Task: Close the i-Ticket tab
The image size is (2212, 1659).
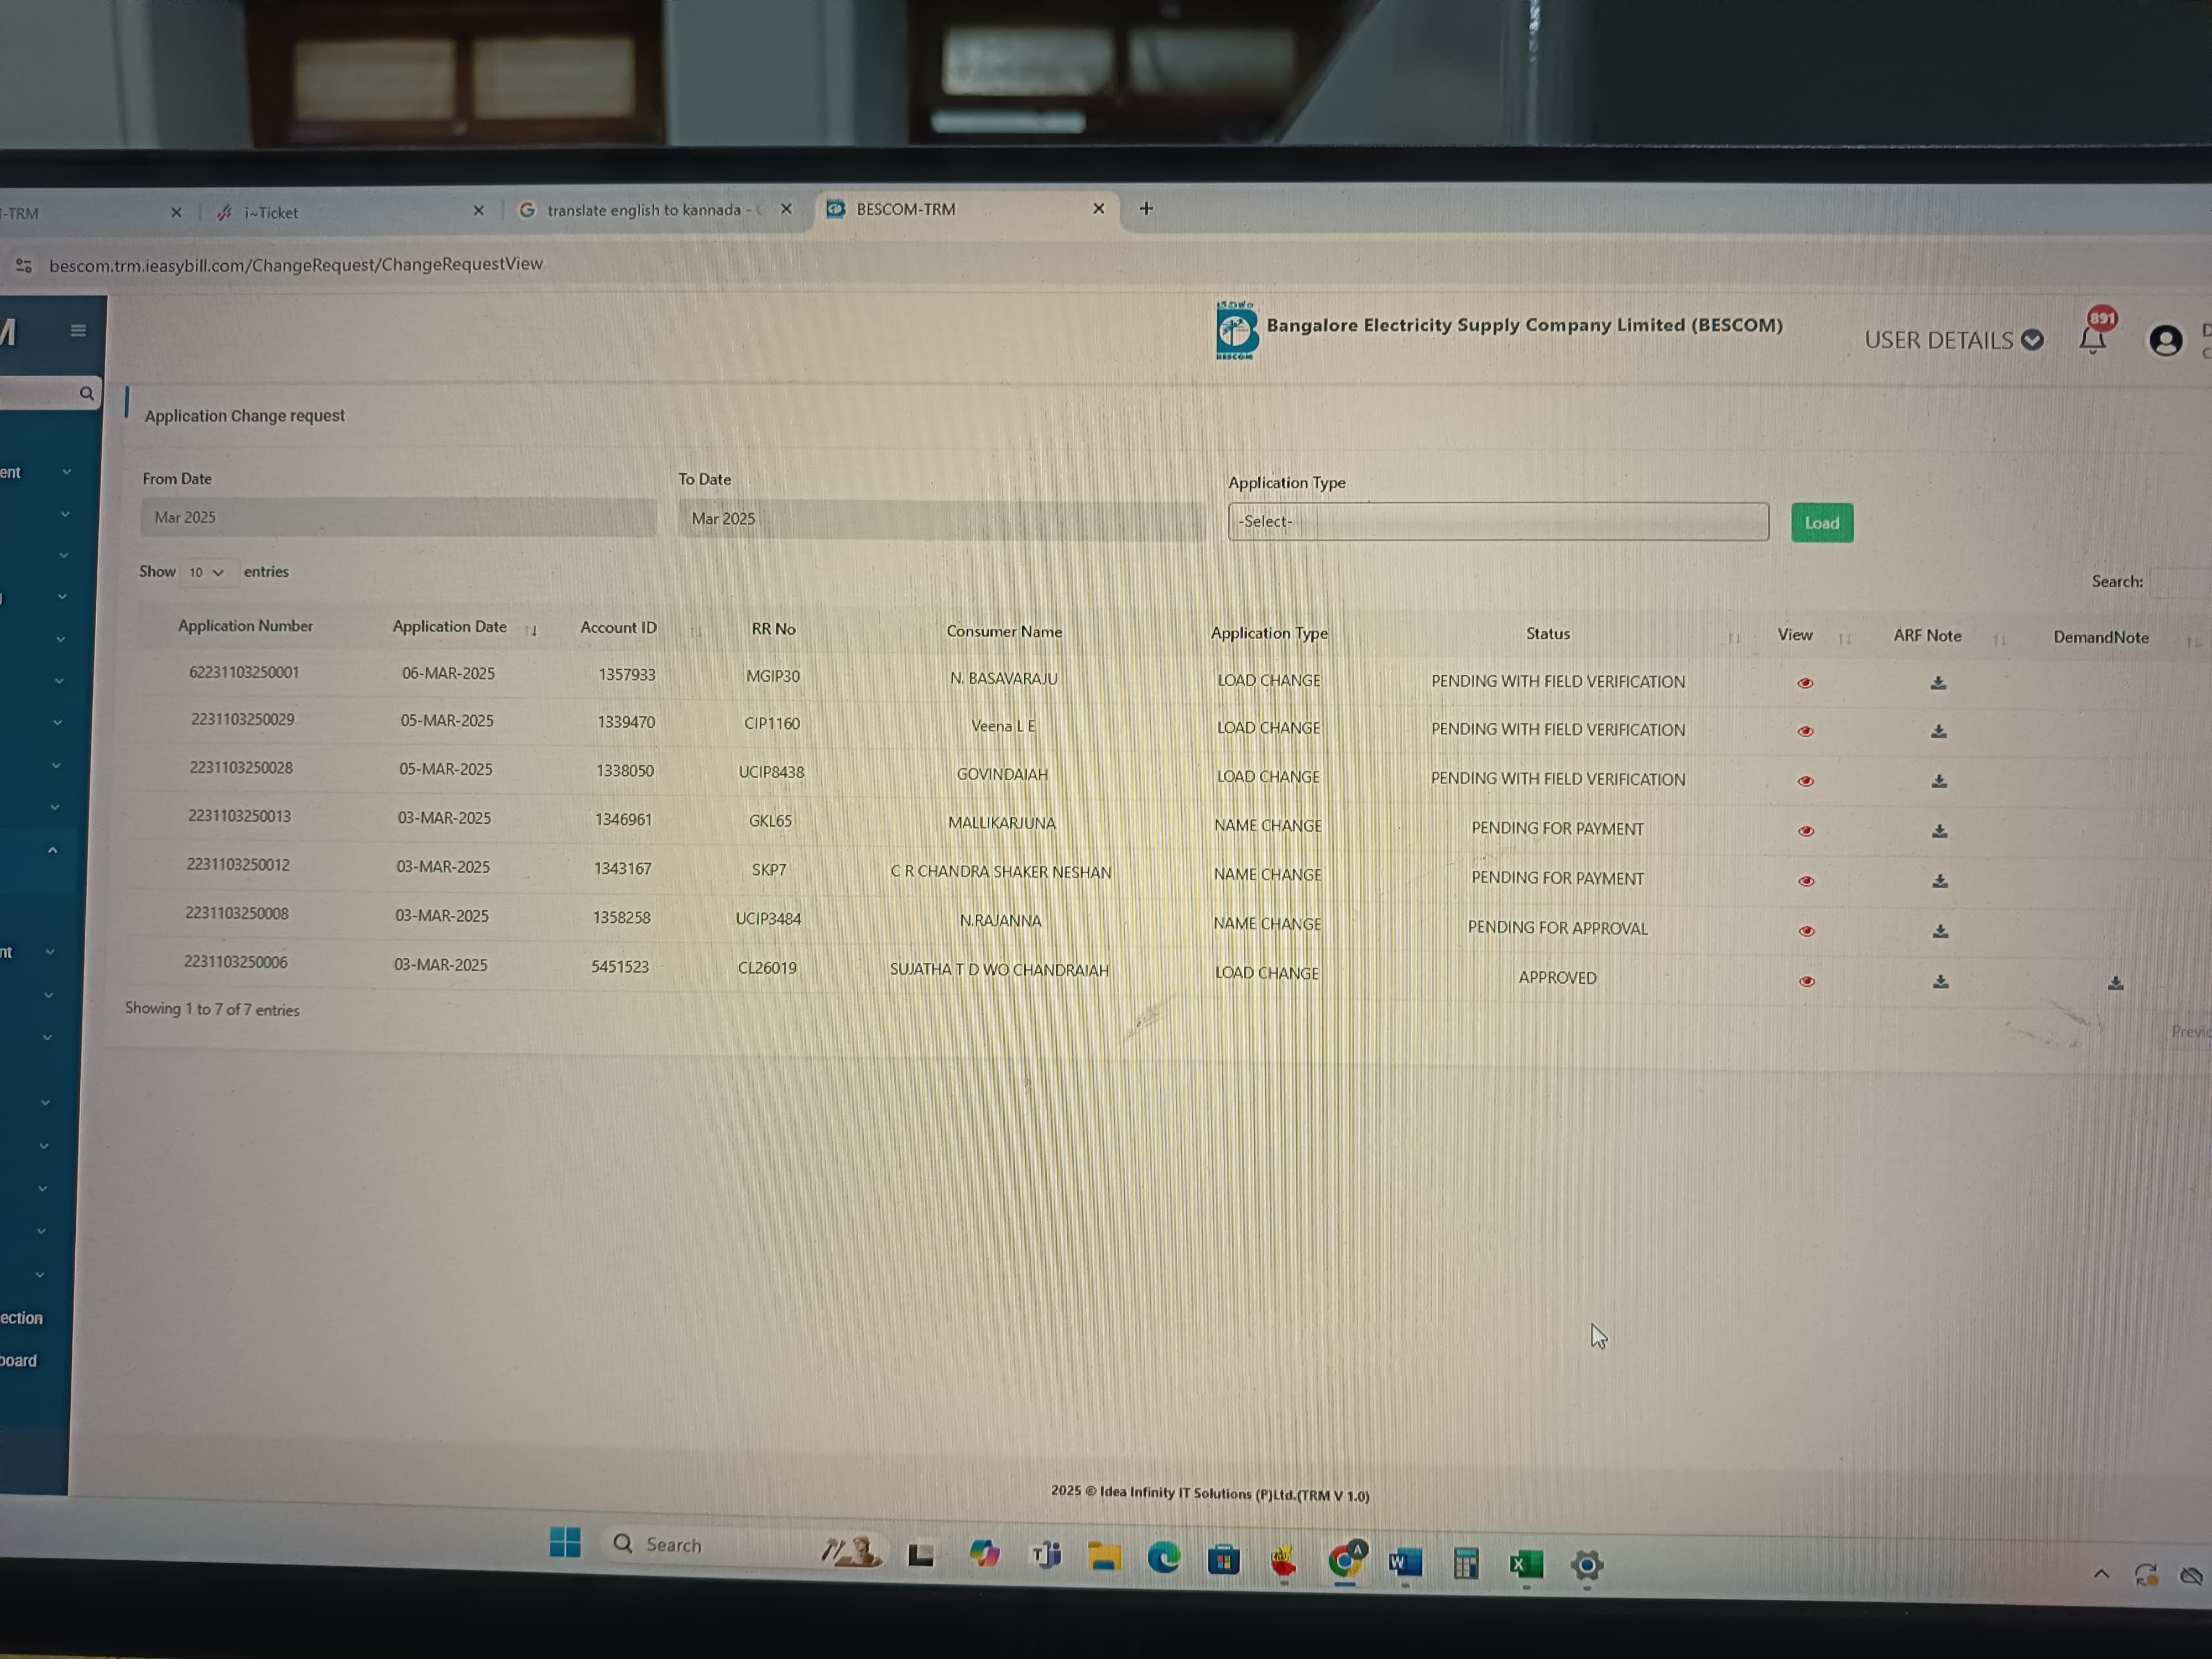Action: click(x=478, y=211)
